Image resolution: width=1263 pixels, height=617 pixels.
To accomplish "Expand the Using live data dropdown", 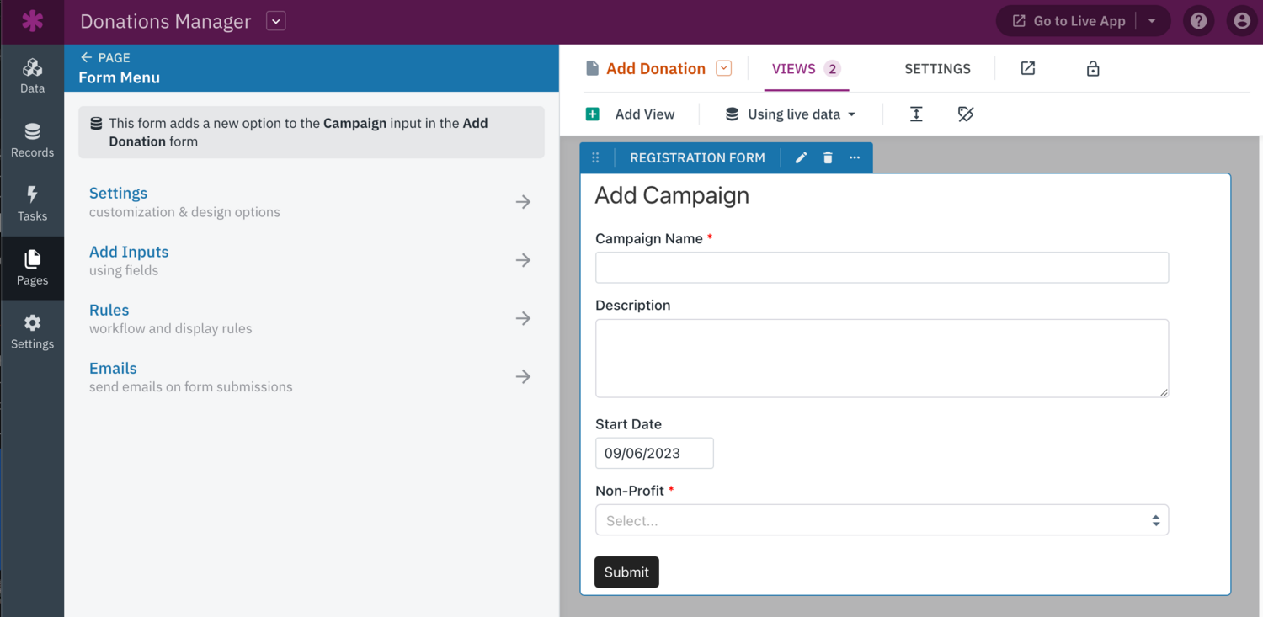I will pos(791,114).
